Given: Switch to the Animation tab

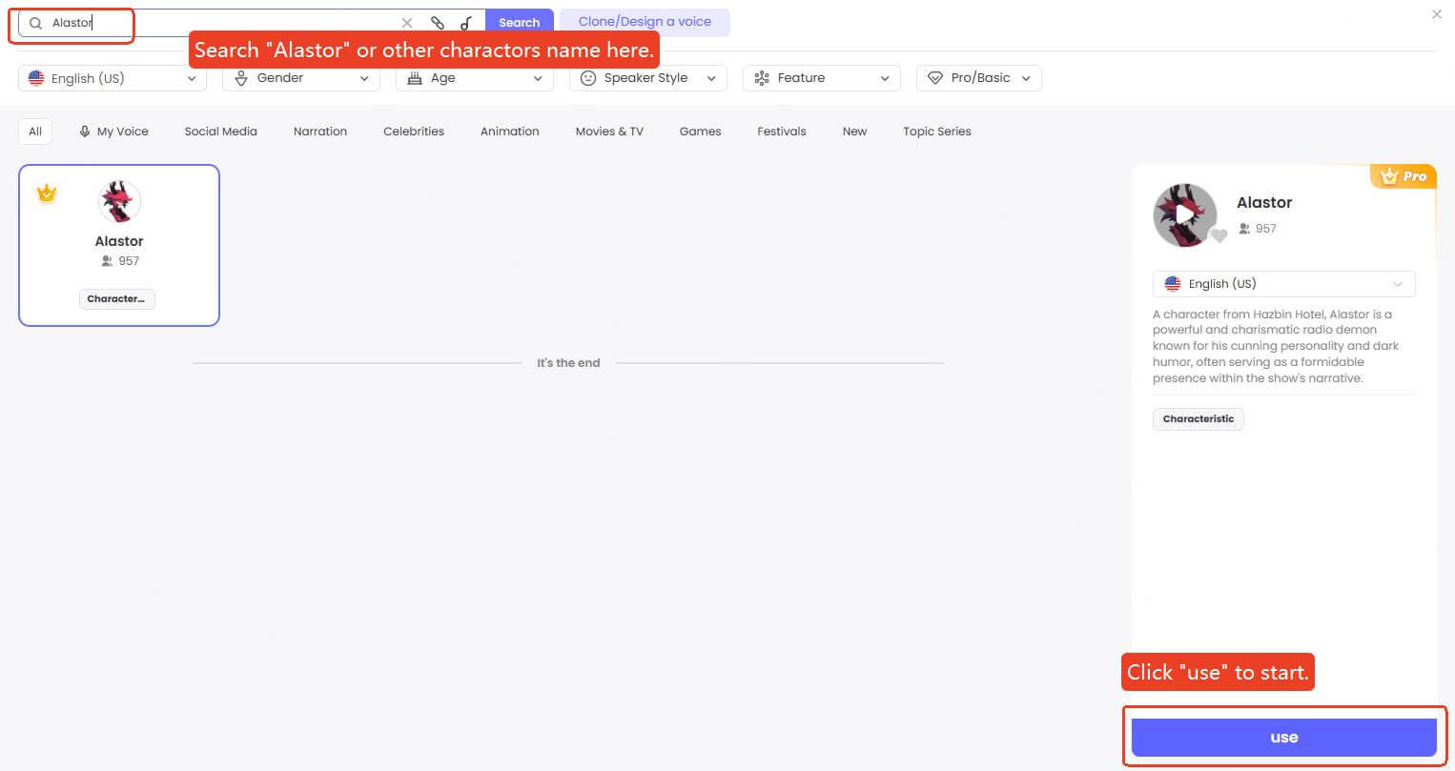Looking at the screenshot, I should pos(509,132).
